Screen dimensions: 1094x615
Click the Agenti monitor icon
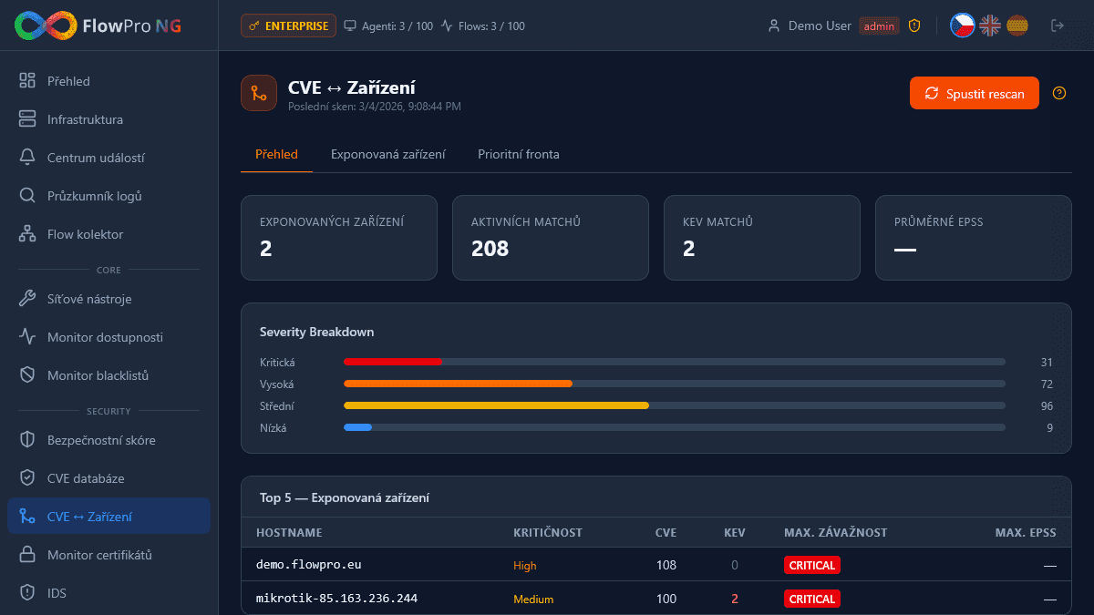click(x=350, y=26)
